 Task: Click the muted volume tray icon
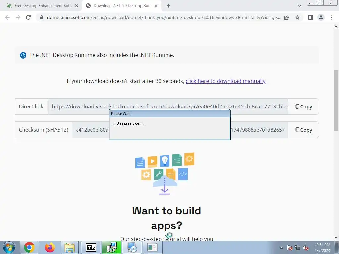pyautogui.click(x=306, y=248)
